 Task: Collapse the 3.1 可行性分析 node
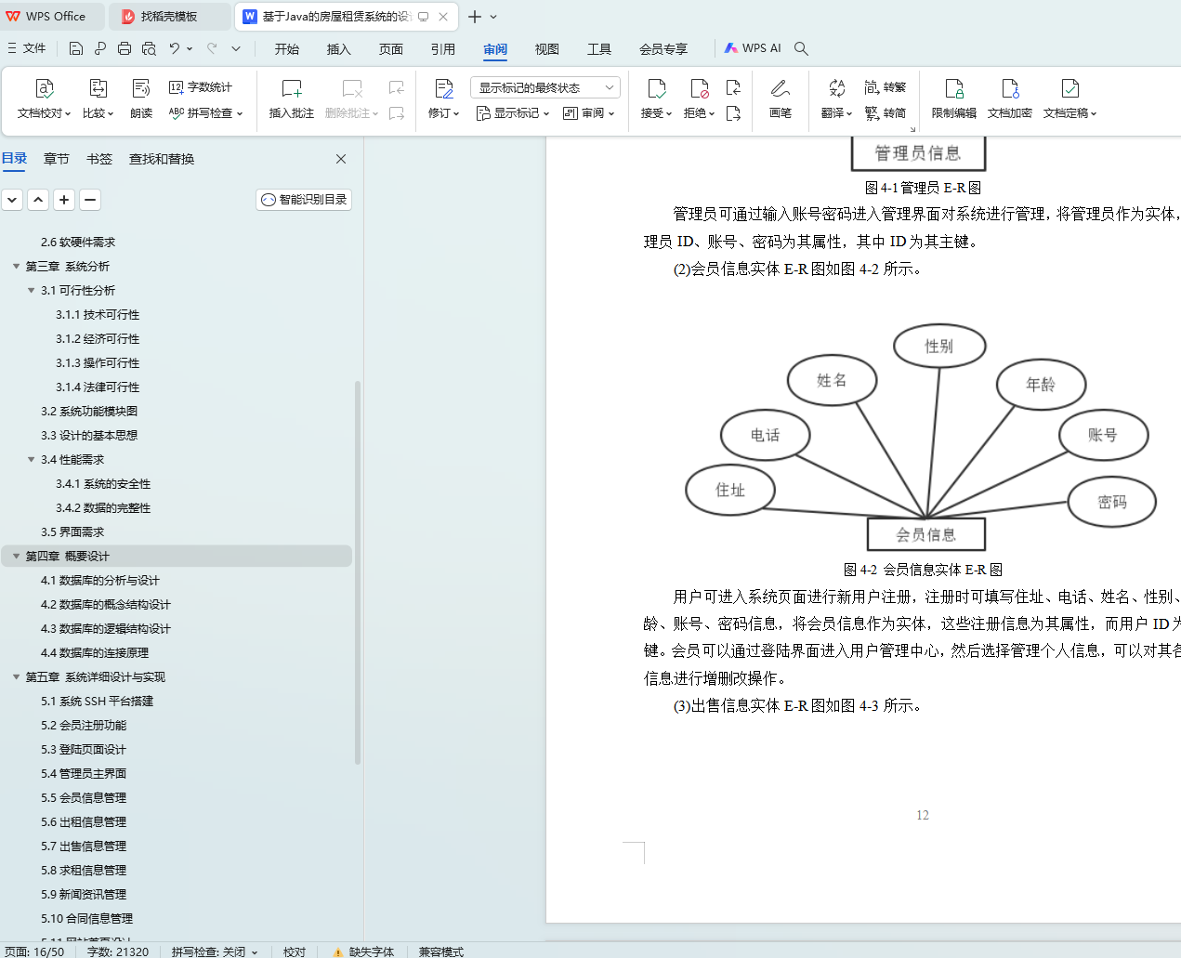[31, 291]
